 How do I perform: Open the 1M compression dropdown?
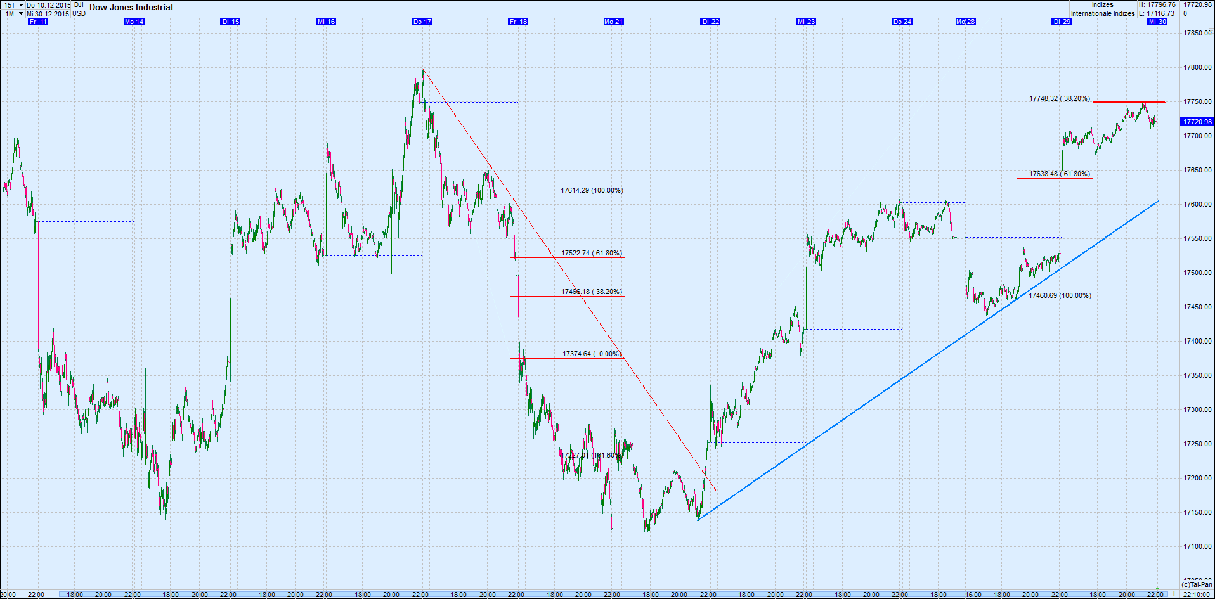9,13
